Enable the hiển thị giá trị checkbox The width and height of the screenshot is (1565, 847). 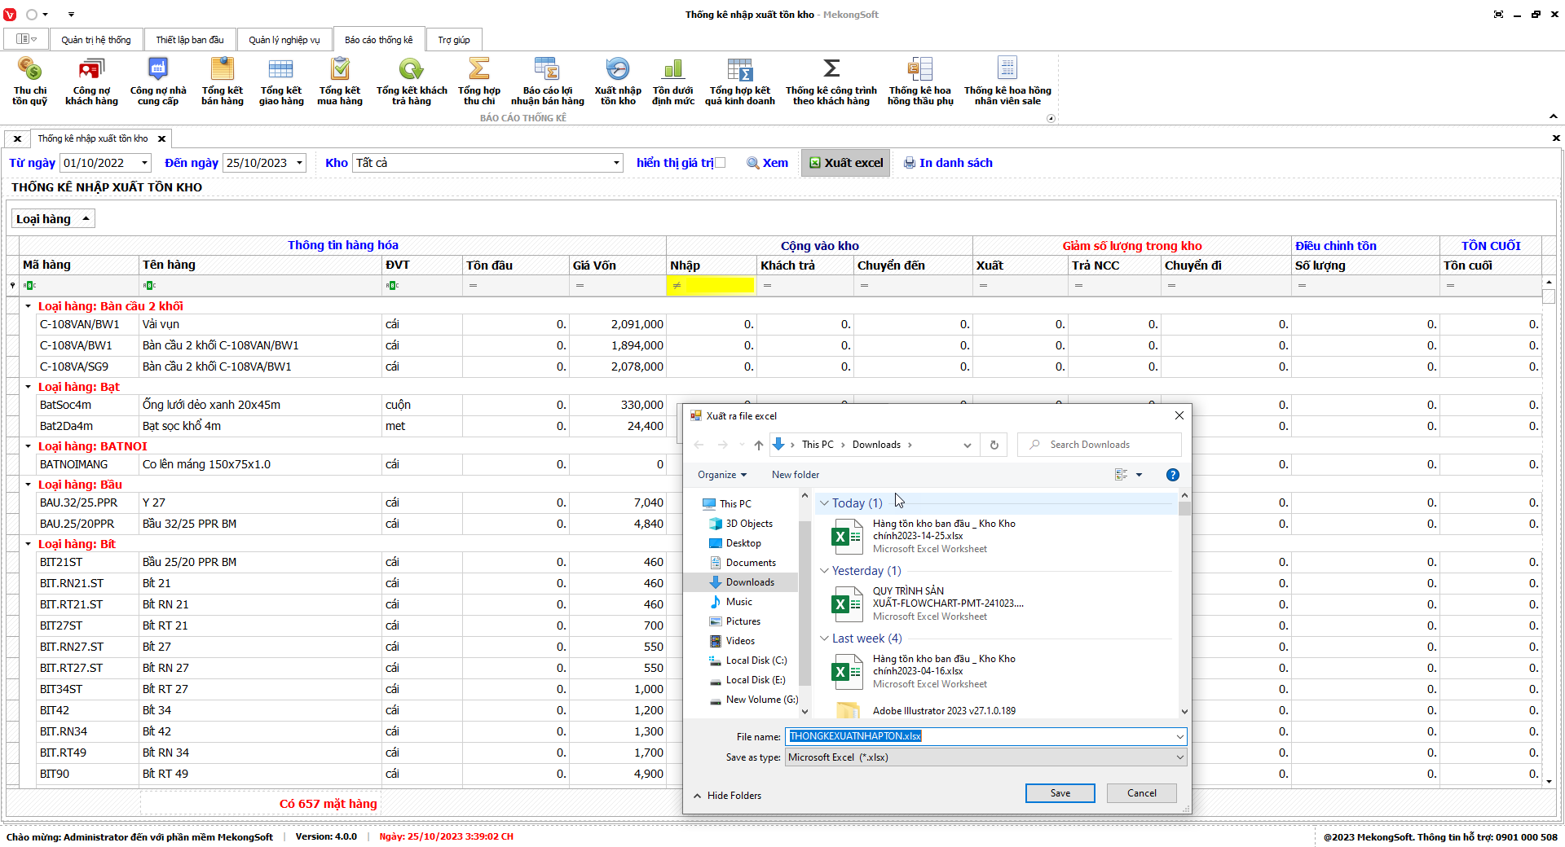click(720, 163)
